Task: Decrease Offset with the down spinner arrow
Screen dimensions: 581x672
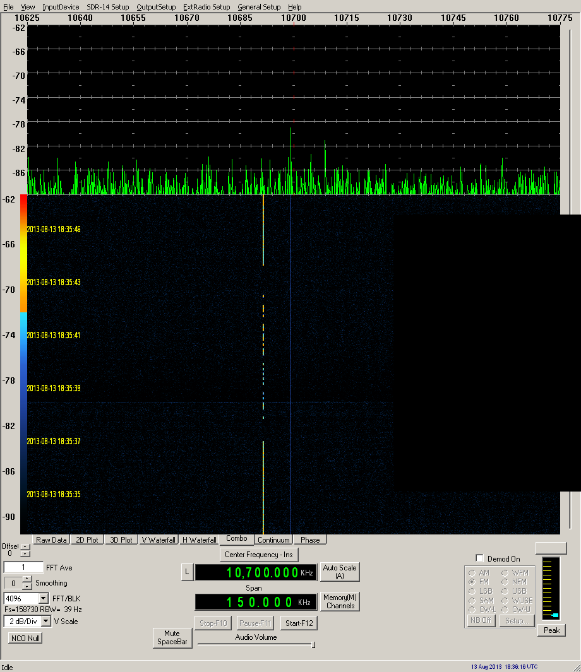Action: tap(25, 553)
